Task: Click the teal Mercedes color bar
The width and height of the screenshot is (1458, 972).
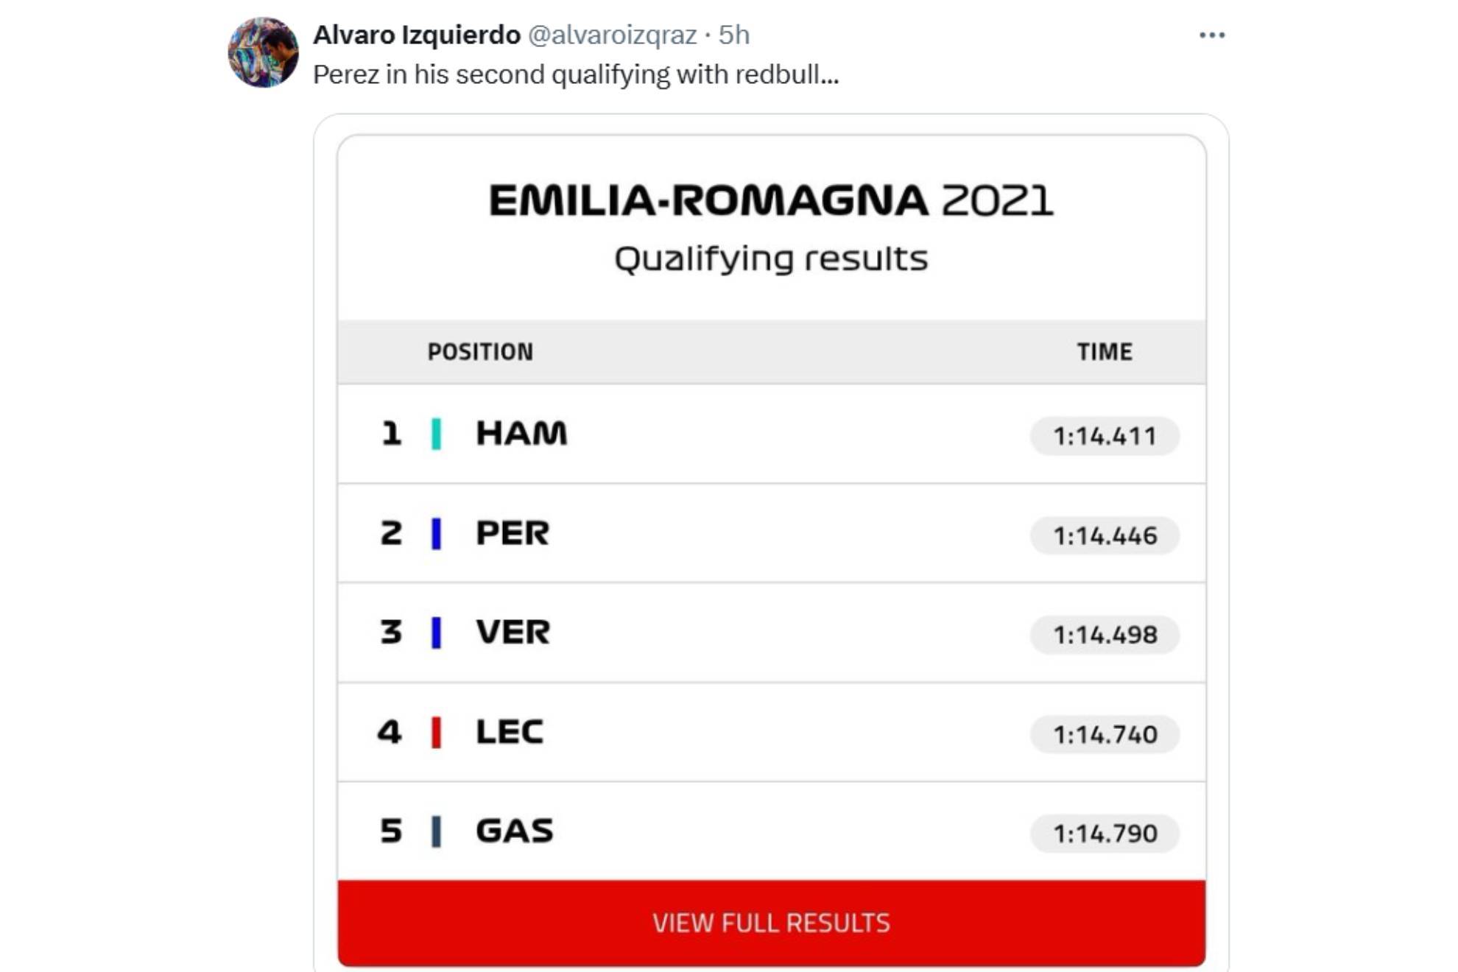Action: coord(436,434)
